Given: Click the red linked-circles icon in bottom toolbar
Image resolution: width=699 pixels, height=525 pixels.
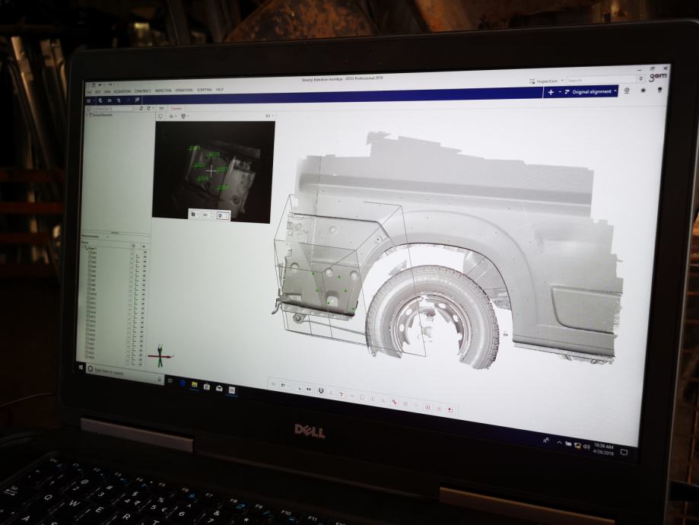Looking at the screenshot, I should point(394,402).
